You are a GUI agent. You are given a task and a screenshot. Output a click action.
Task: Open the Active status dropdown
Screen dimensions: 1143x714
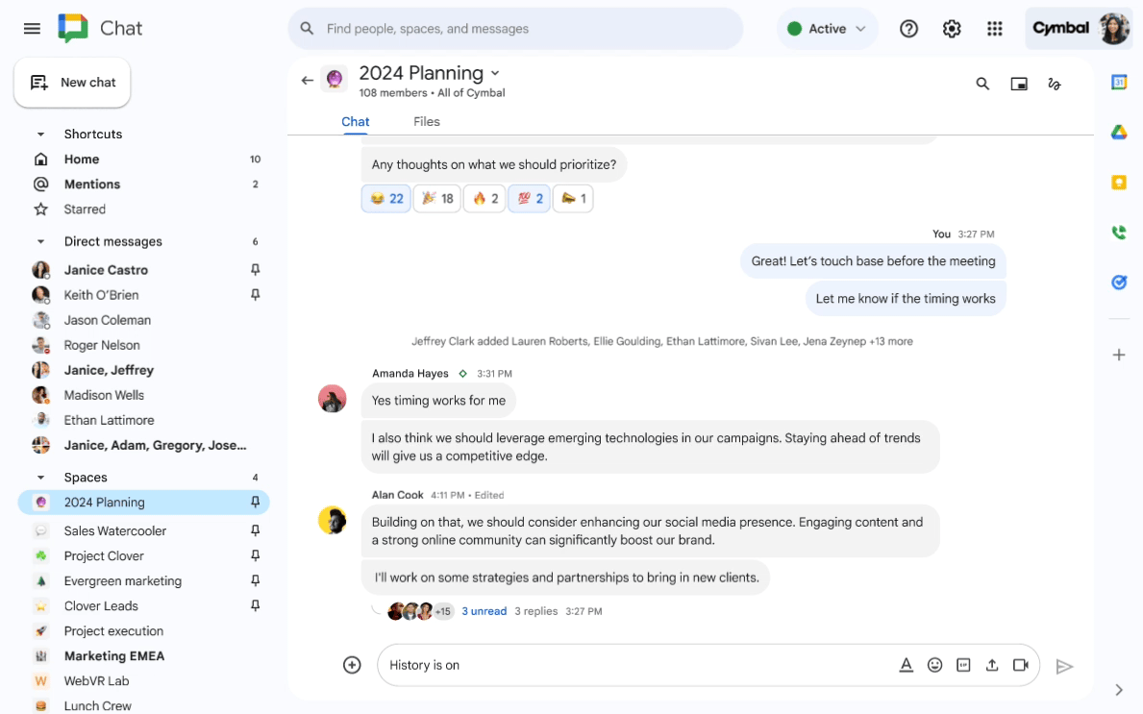[827, 29]
